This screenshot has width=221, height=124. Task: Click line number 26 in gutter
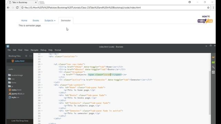pyautogui.click(x=39, y=90)
